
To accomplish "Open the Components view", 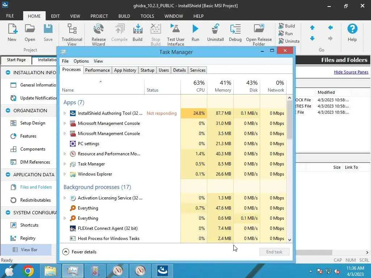I will coord(28,149).
